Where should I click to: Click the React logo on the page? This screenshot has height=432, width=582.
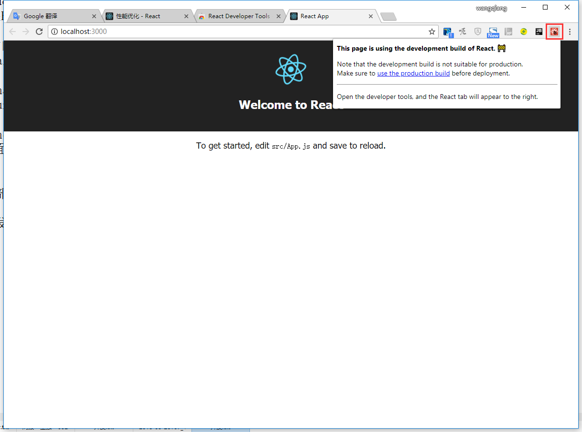tap(291, 69)
